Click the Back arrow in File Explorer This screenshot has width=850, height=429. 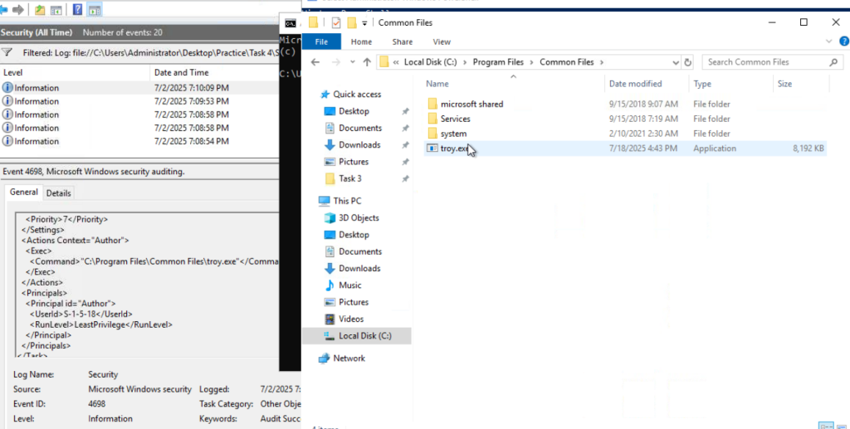coord(316,62)
